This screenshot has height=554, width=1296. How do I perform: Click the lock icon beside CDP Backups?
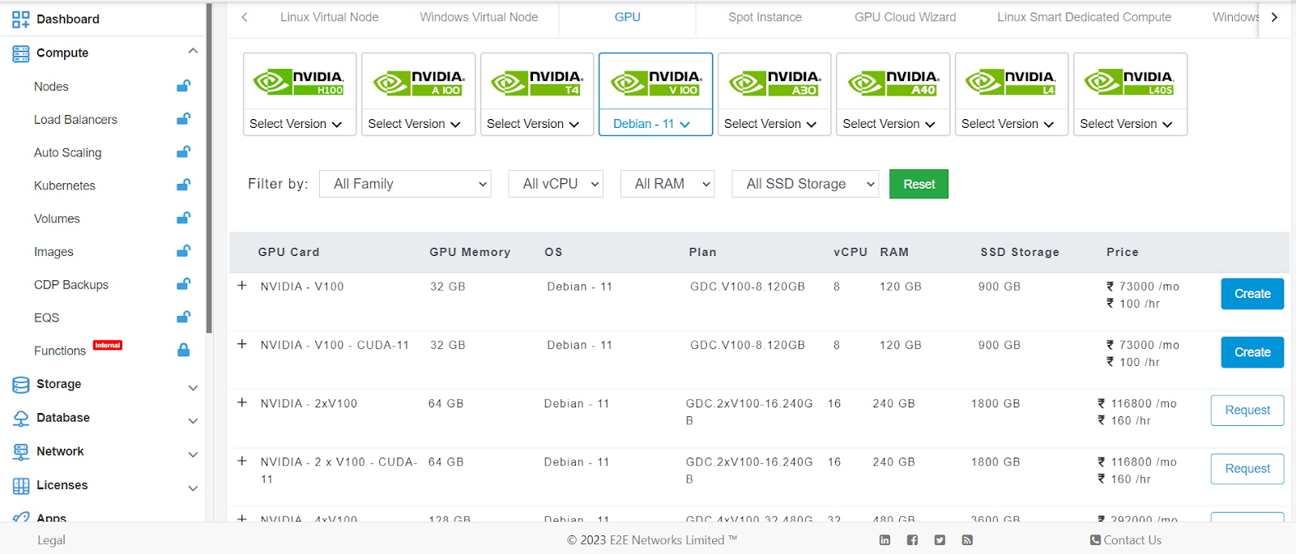click(184, 284)
